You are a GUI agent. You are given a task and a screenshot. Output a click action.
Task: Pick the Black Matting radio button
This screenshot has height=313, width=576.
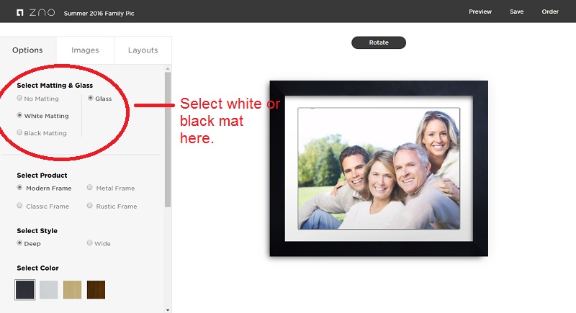tap(19, 133)
